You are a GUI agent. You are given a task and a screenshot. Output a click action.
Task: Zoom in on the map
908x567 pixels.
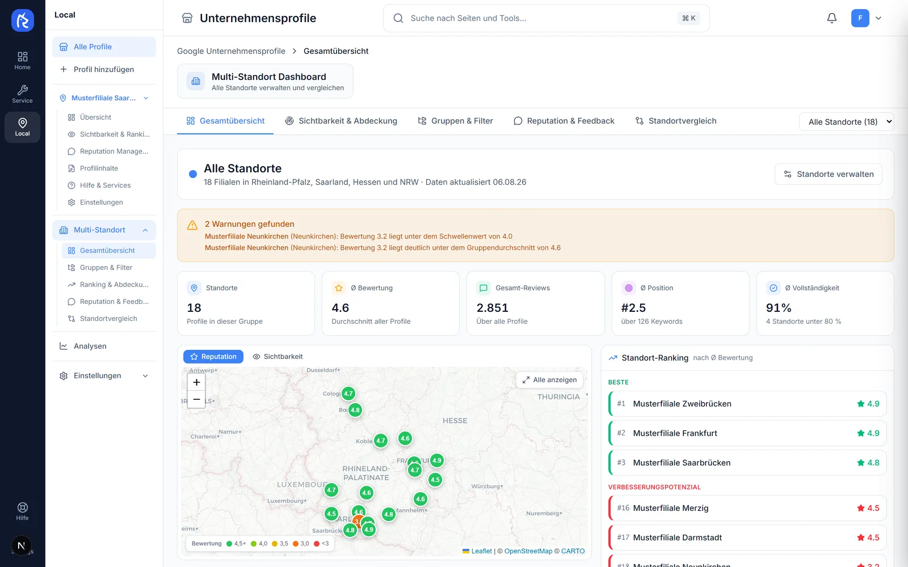(196, 382)
